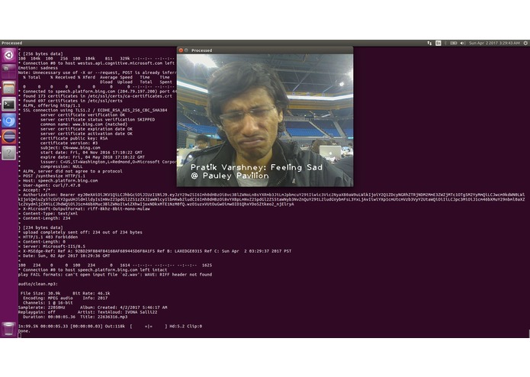Click the 'Connected to speech.platform.bing.com' line
The height and width of the screenshot is (377, 530).
coord(98,92)
